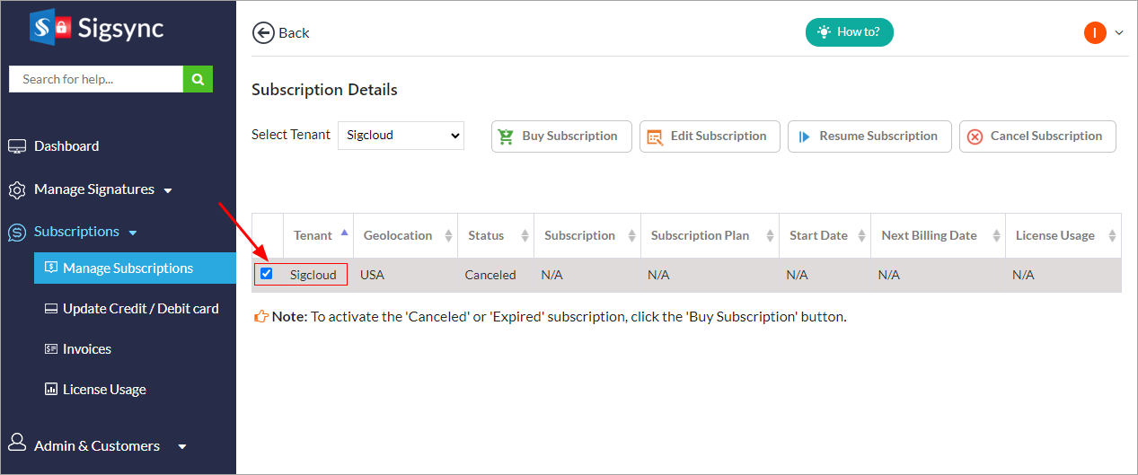Click the orange user avatar icon
This screenshot has height=475, width=1138.
point(1095,33)
